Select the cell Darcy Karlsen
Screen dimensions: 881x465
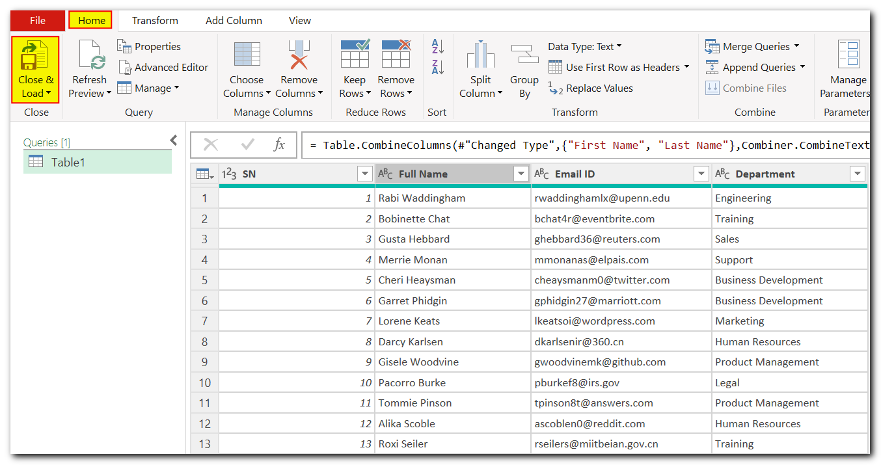[x=453, y=341]
